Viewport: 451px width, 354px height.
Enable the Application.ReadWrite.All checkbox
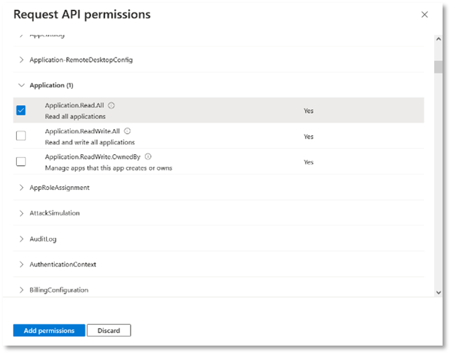[21, 136]
